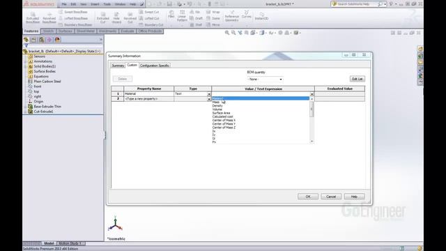
Task: Open the DimXpertManager panel tab
Action: point(49,40)
